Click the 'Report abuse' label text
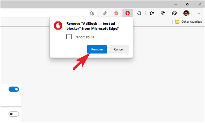205x123 pixels. 84,37
